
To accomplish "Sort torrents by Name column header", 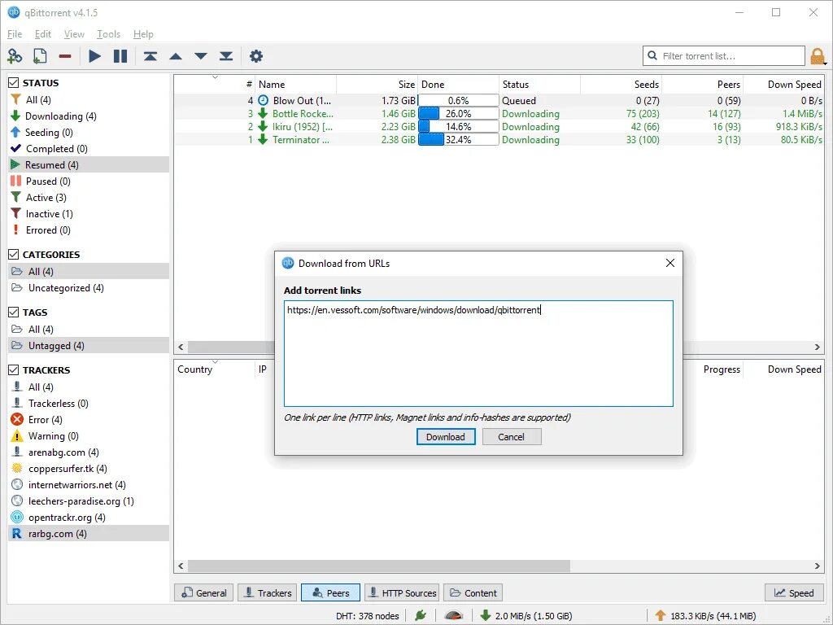I will click(296, 85).
